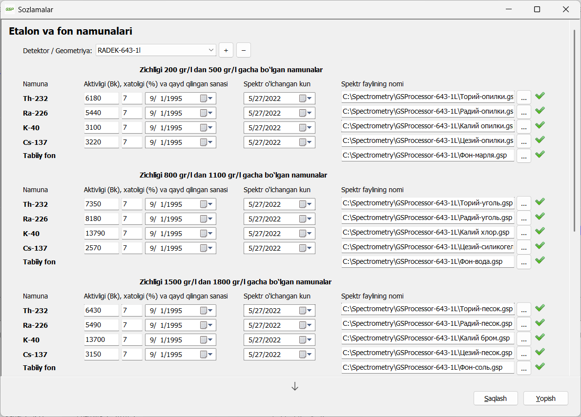Browse file for Калий хлор spectrum
This screenshot has width=581, height=417.
click(x=523, y=233)
